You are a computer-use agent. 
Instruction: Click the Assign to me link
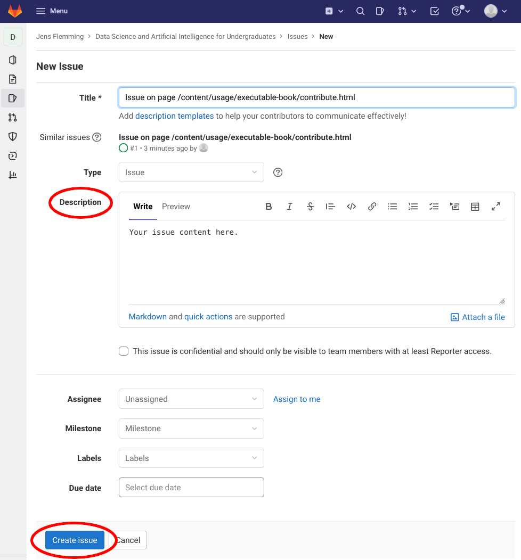click(296, 399)
